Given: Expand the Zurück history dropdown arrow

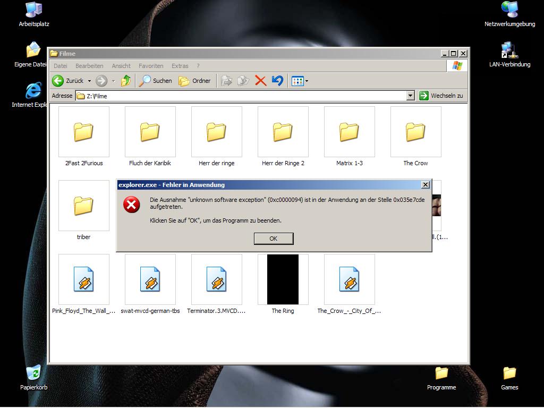Looking at the screenshot, I should (89, 81).
